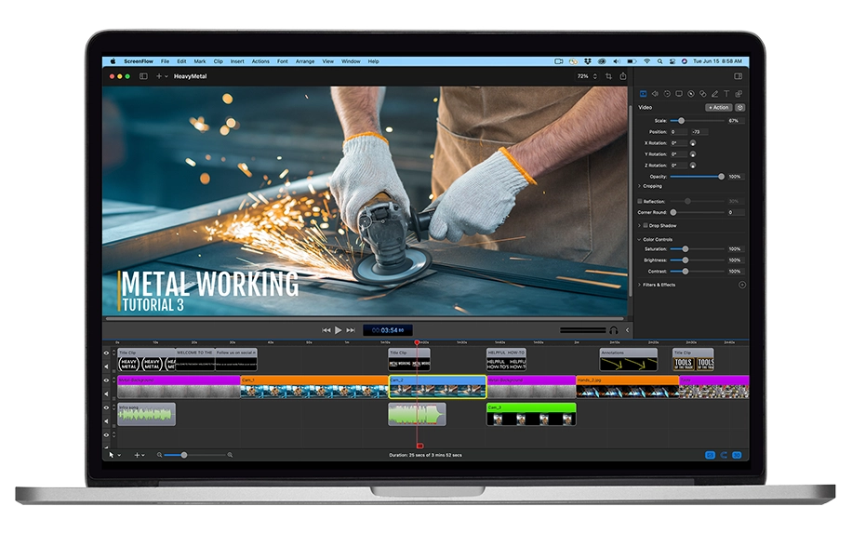
Task: Click the blue snapping toggle at timeline bottom
Action: 710,455
